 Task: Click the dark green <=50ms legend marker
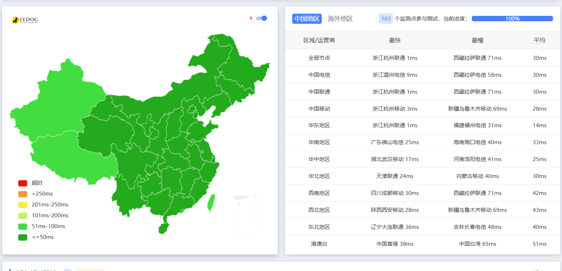(x=23, y=237)
